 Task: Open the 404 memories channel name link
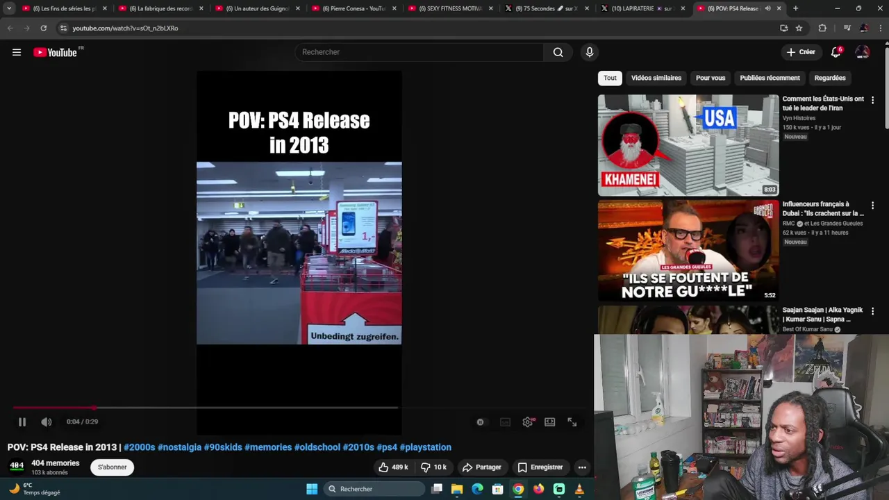(x=56, y=463)
